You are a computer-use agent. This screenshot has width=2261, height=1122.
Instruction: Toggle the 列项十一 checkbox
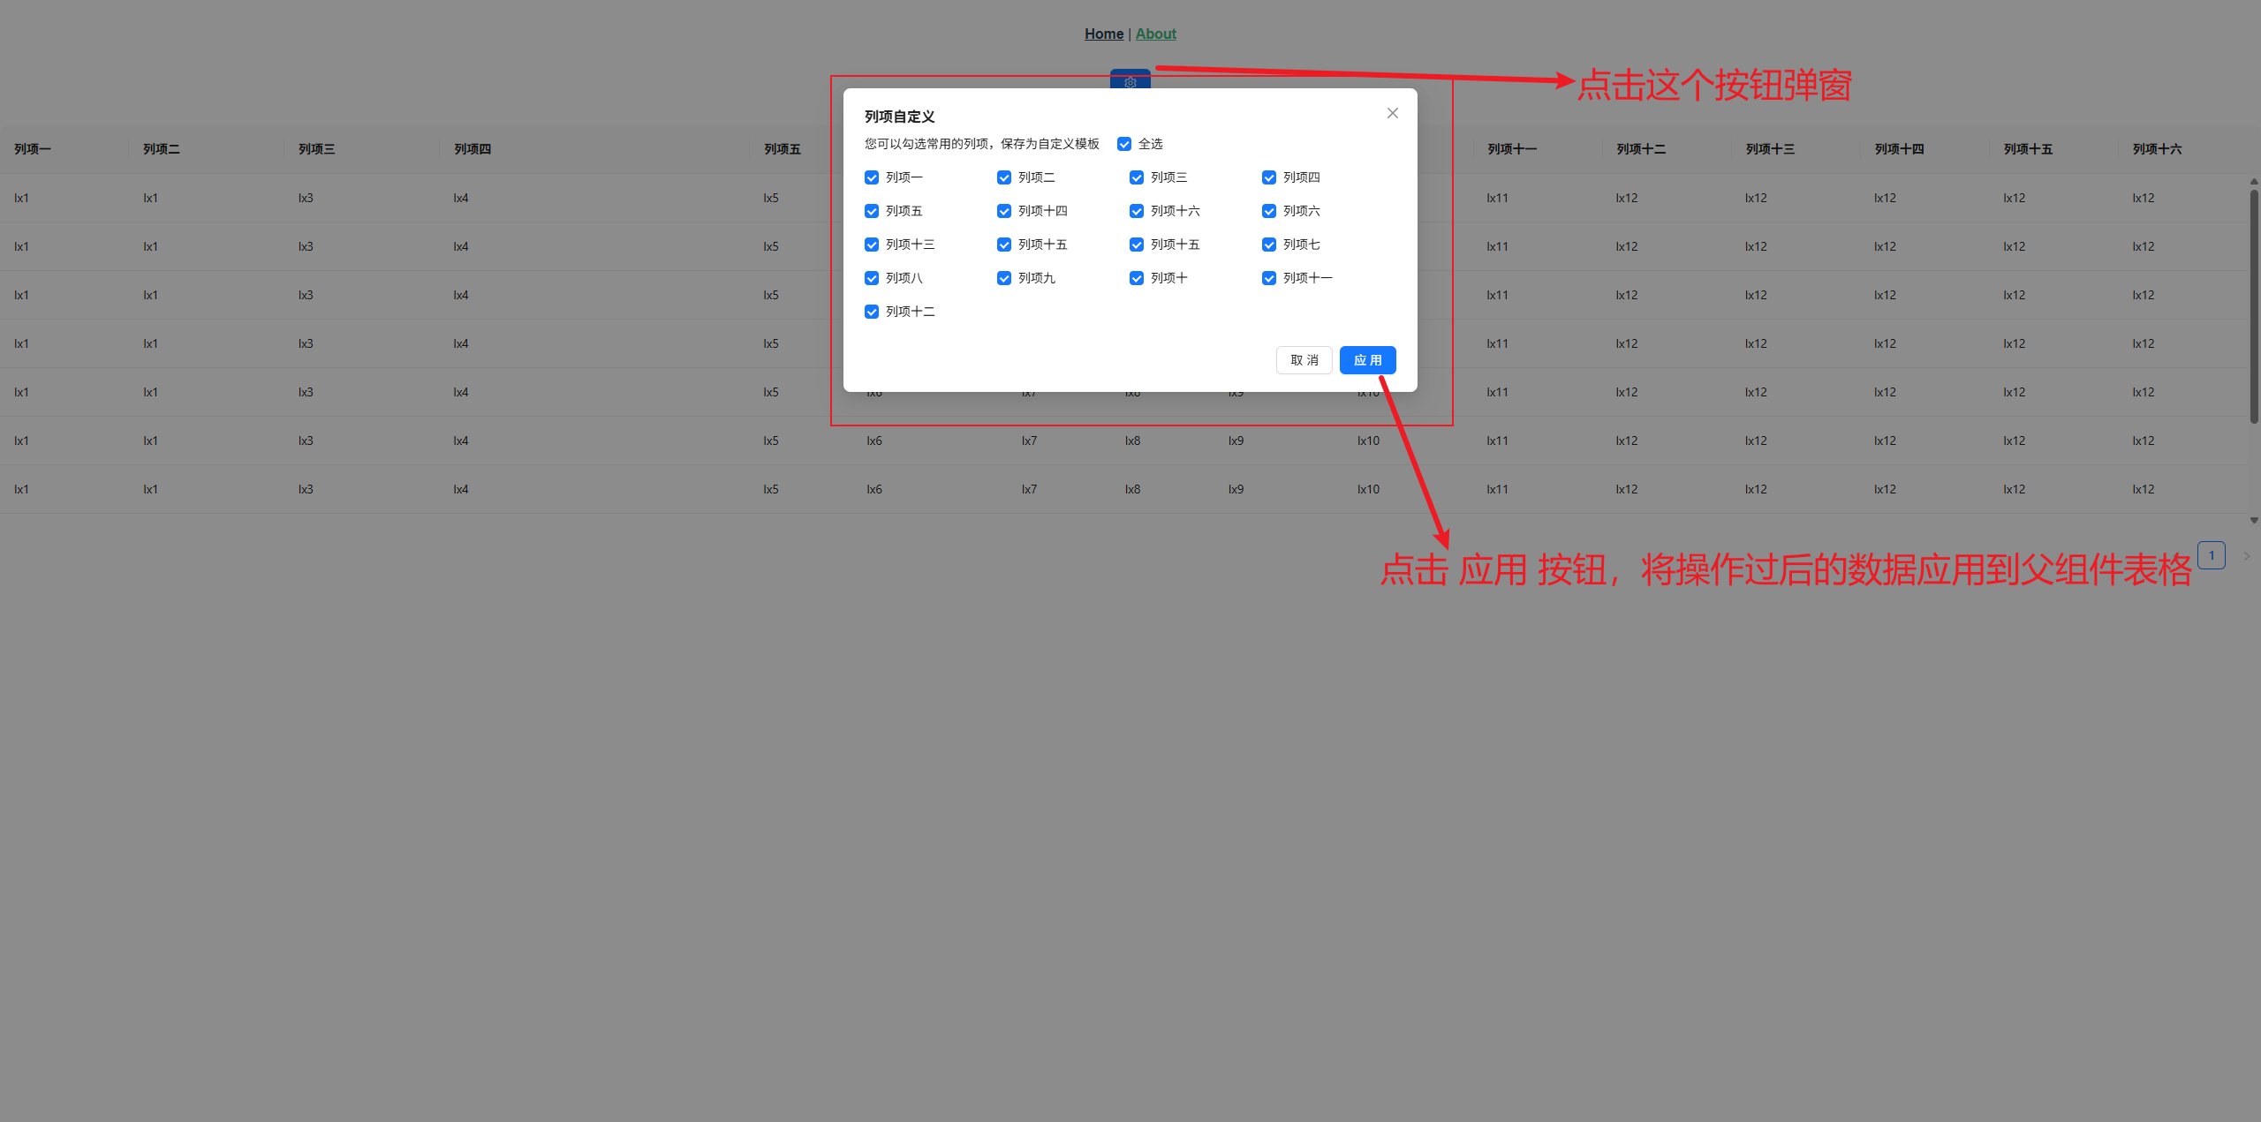pyautogui.click(x=1269, y=278)
